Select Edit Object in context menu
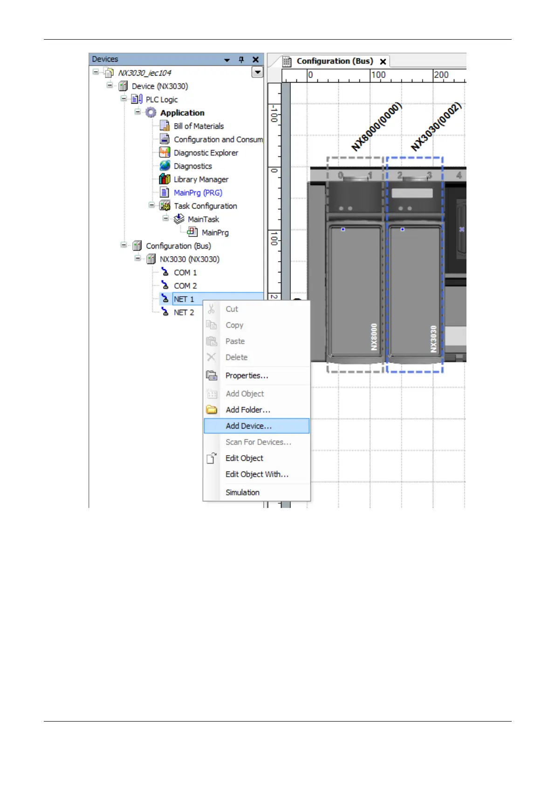 click(x=257, y=458)
